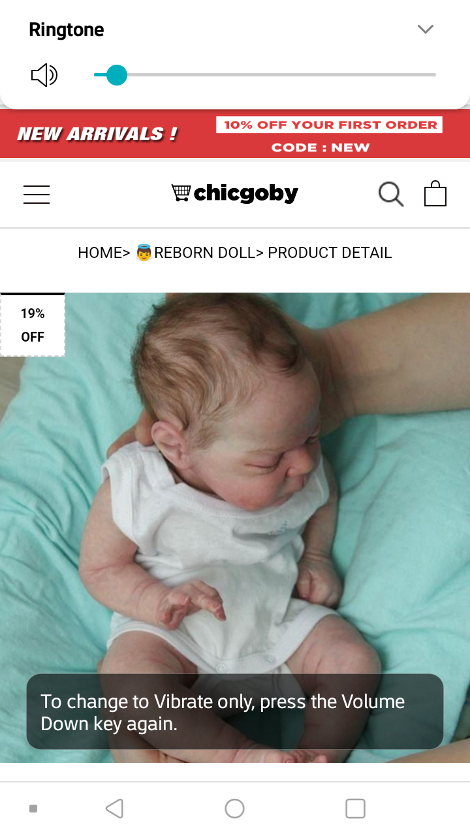Open recent apps square button
470x836 pixels.
(355, 809)
